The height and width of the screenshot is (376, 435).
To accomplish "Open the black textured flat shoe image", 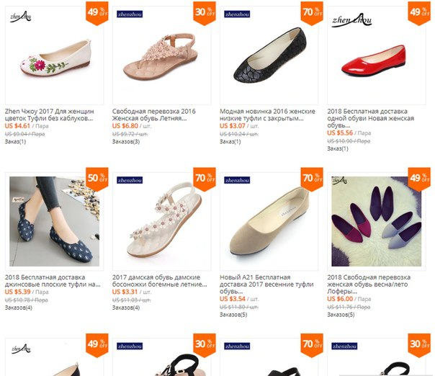I will (269, 55).
